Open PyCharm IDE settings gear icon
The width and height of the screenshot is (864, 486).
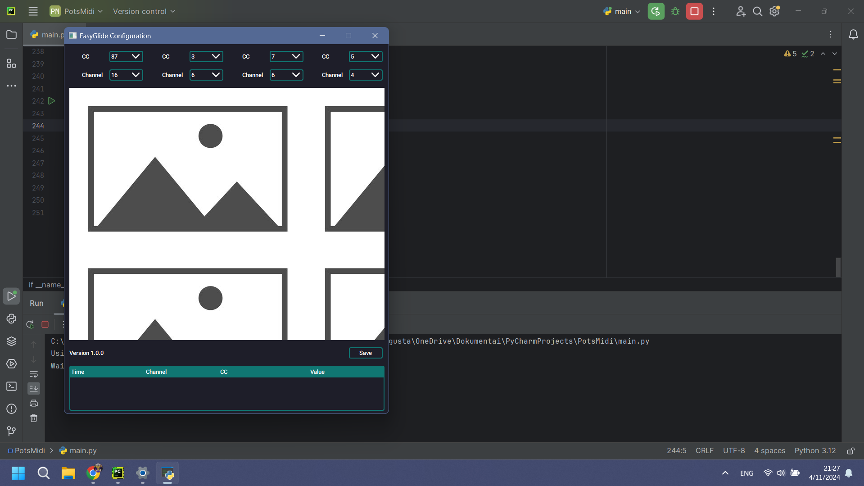pos(774,11)
